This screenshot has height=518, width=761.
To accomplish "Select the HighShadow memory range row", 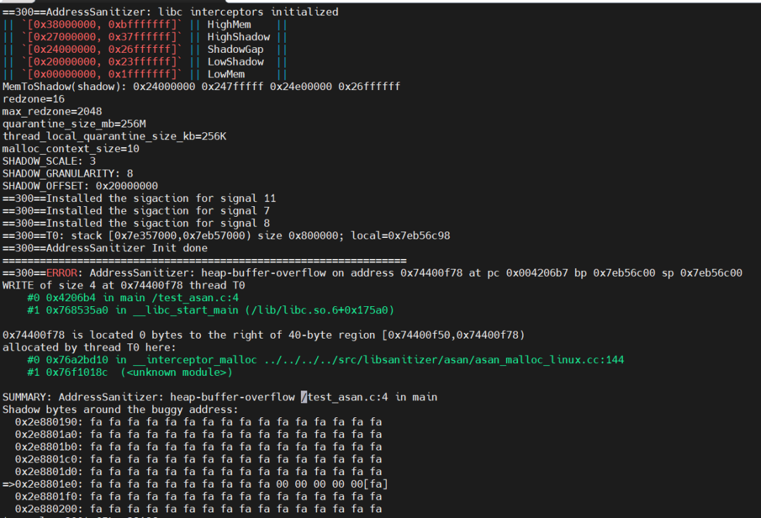I will pyautogui.click(x=144, y=37).
